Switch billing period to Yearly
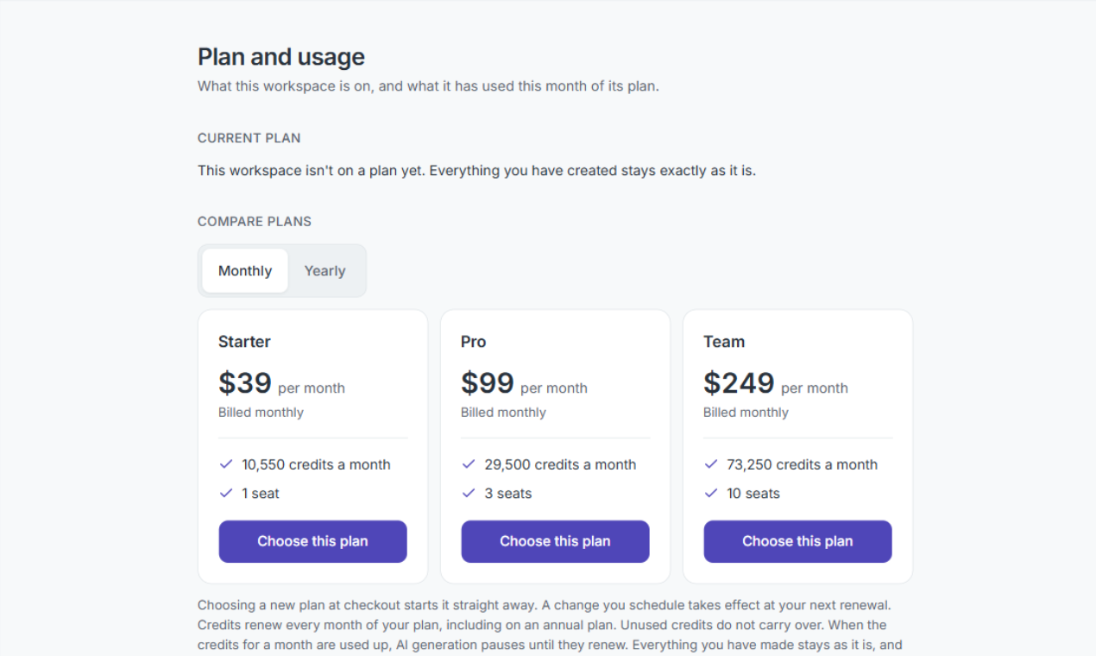The width and height of the screenshot is (1096, 656). coord(324,271)
